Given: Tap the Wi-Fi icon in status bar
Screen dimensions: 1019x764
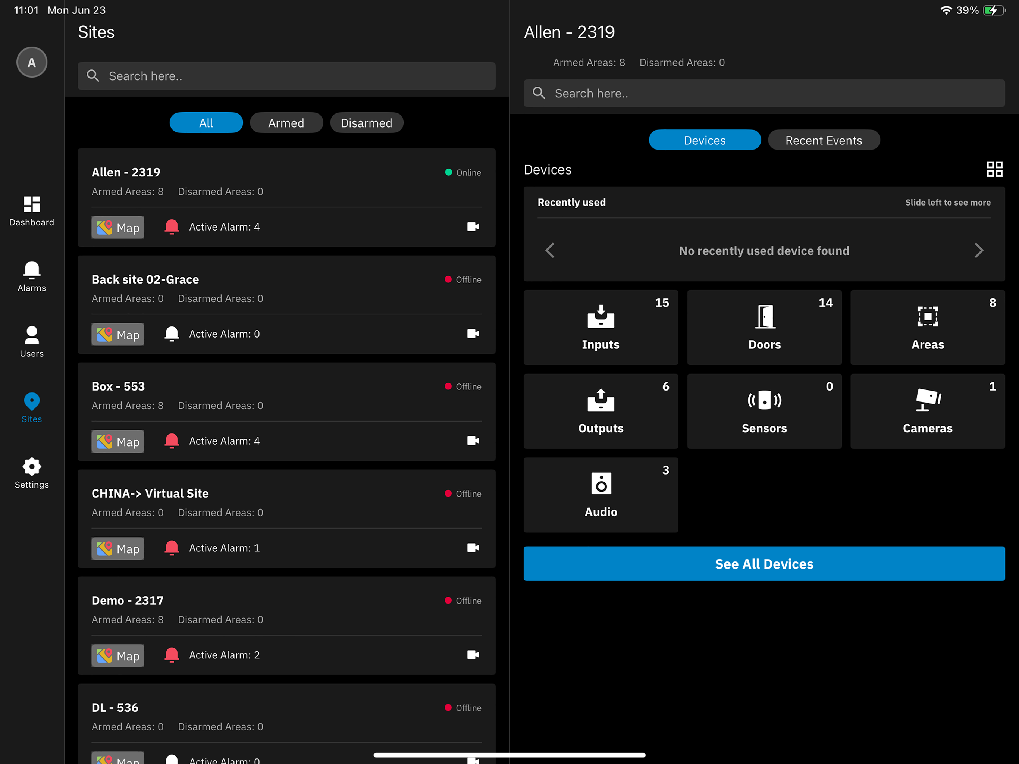Looking at the screenshot, I should click(946, 10).
